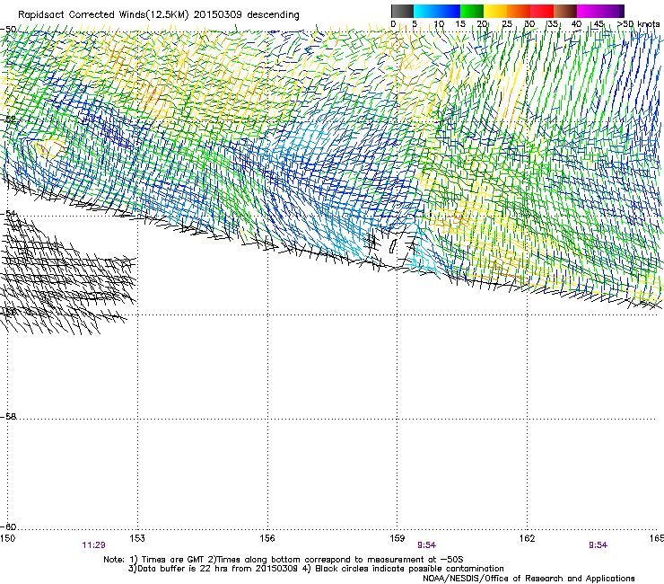
Task: Click the -58 latitude axis label
Action: click(x=8, y=417)
